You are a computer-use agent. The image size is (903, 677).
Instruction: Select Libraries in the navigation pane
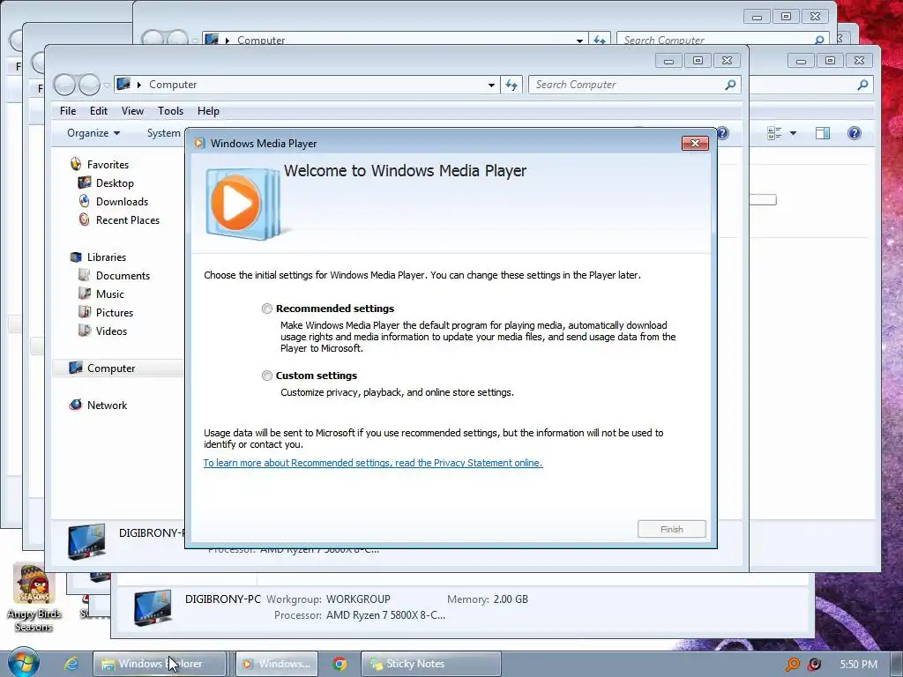click(107, 257)
